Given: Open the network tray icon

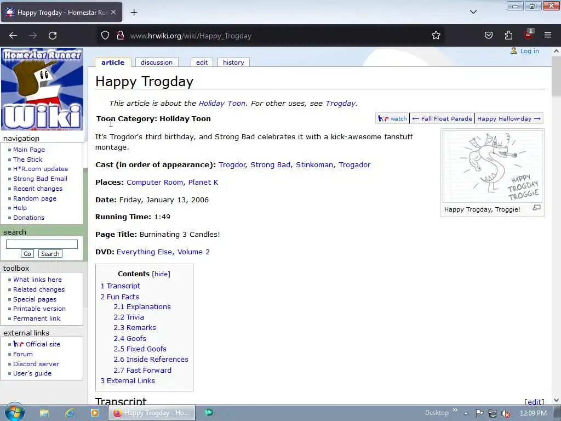Looking at the screenshot, I should [x=493, y=413].
